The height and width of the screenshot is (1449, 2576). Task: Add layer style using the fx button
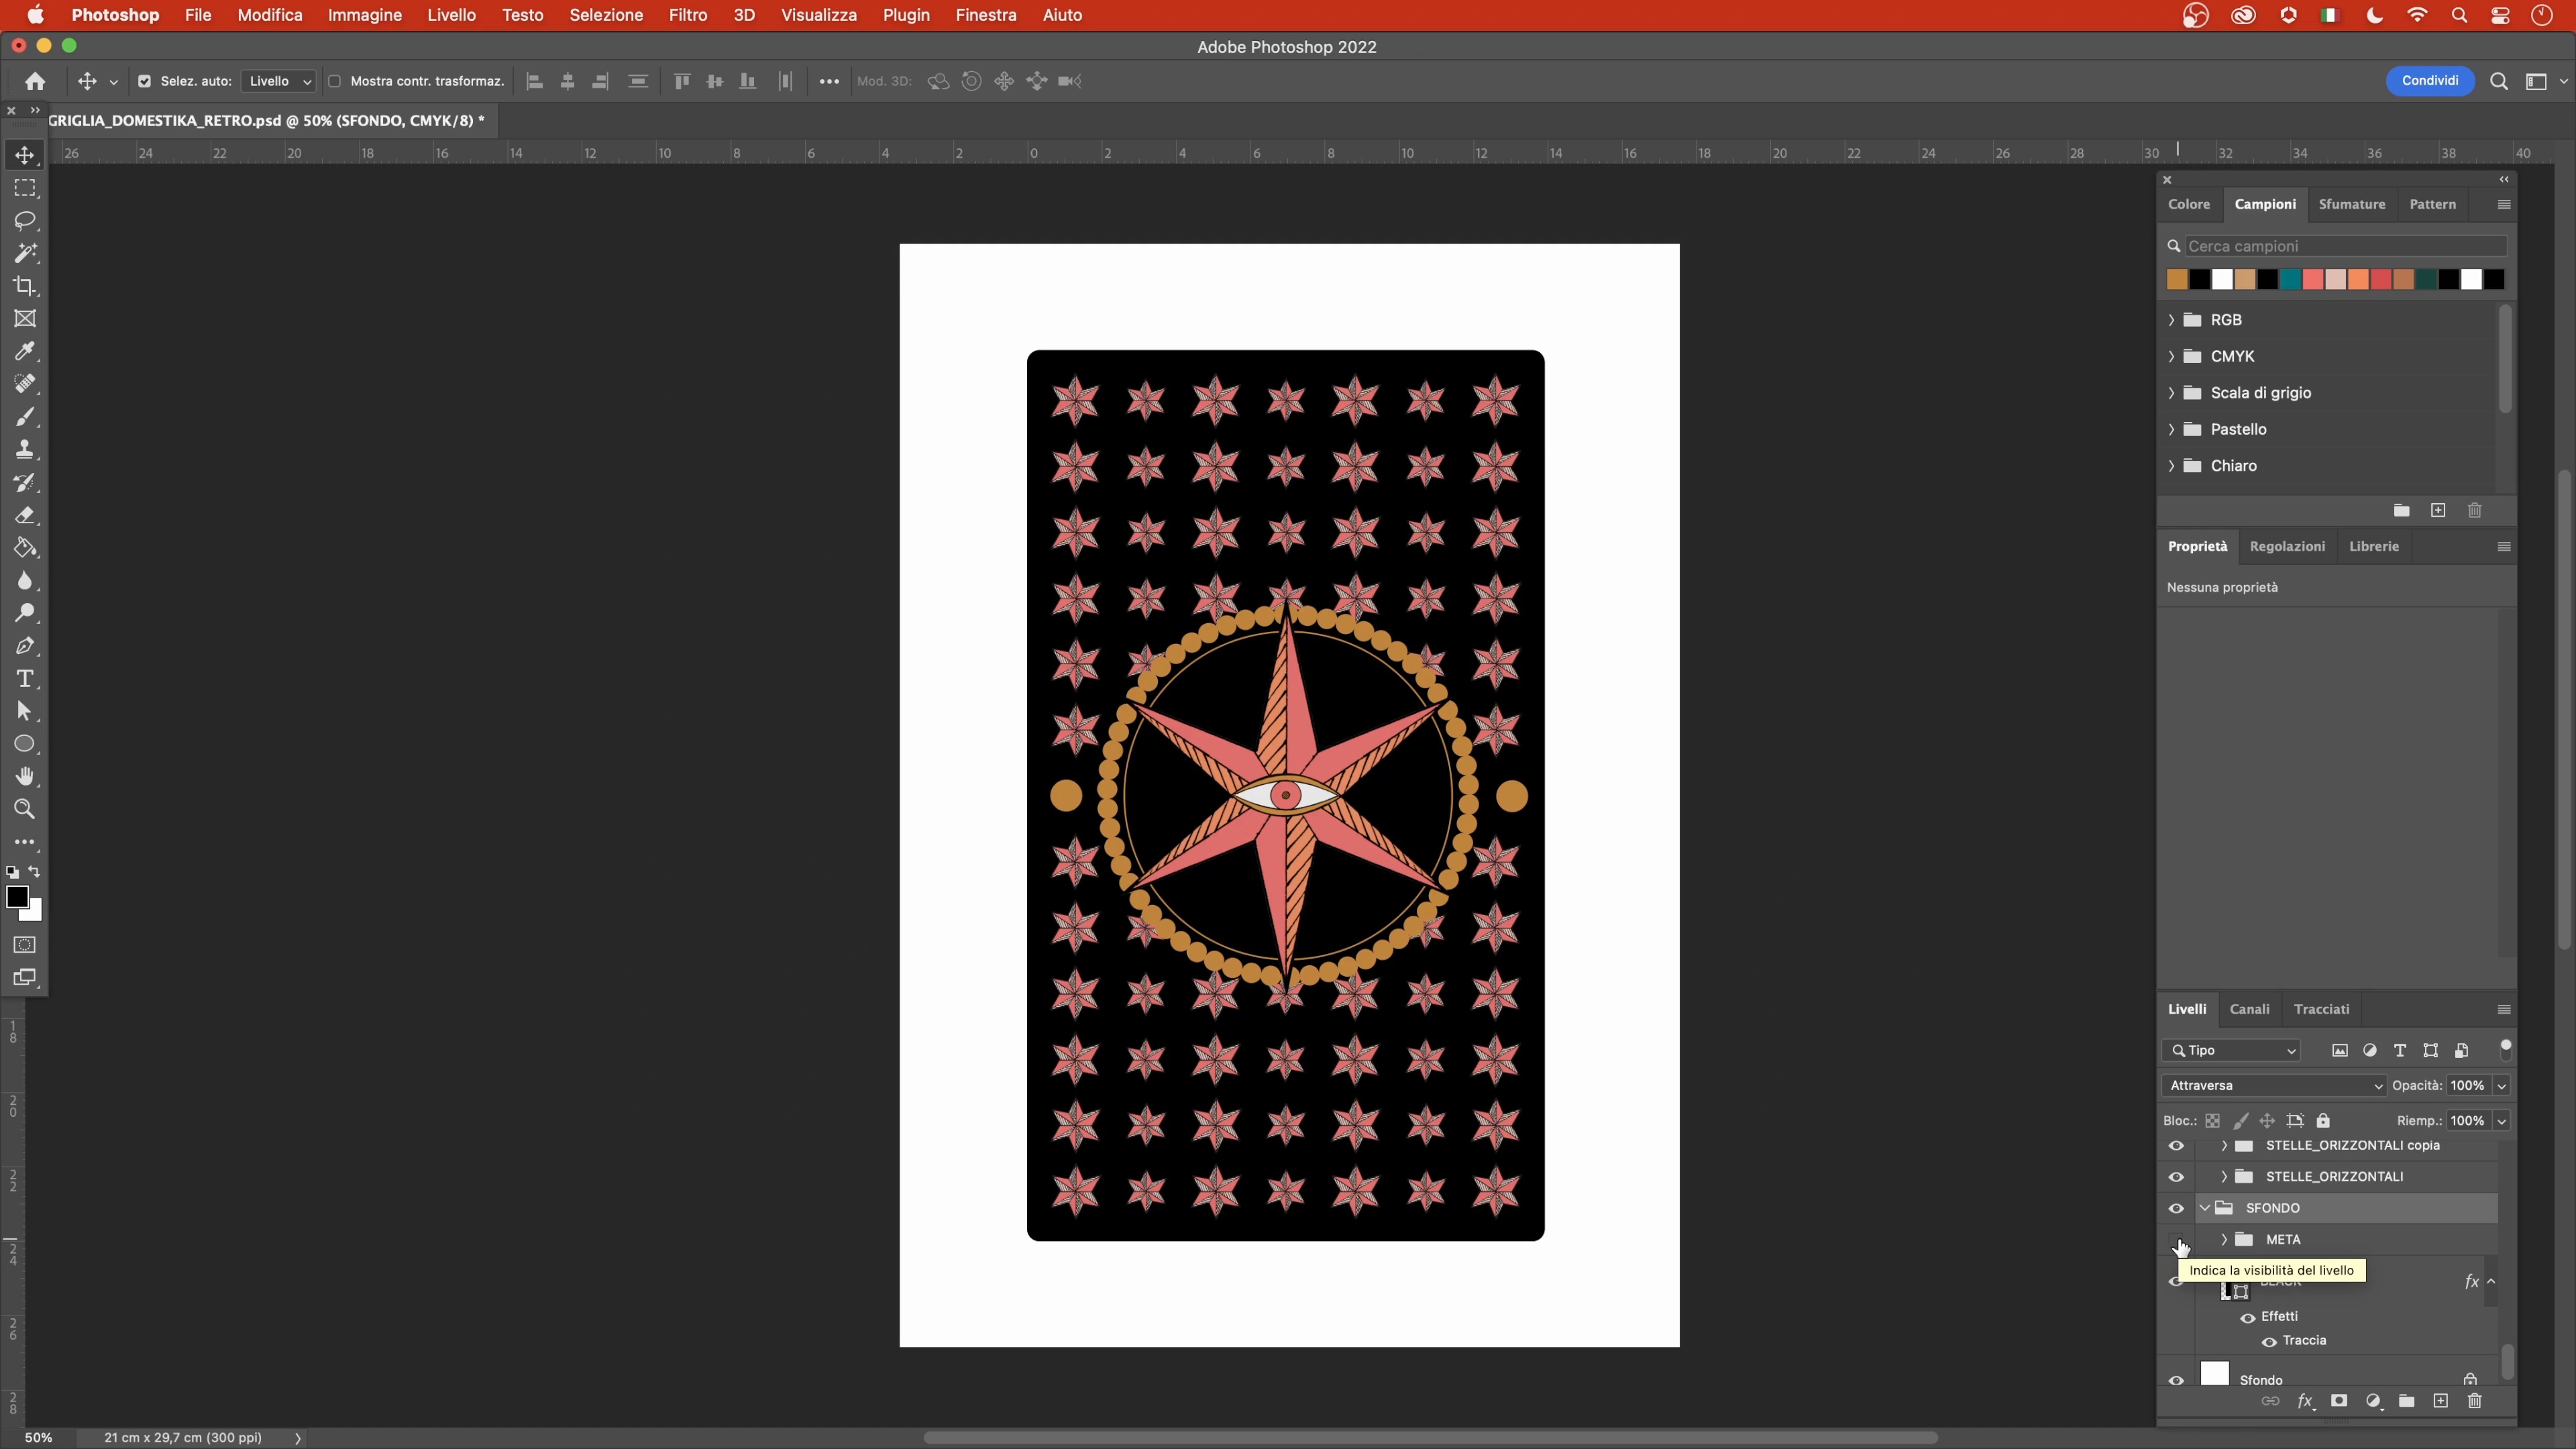[2305, 1401]
